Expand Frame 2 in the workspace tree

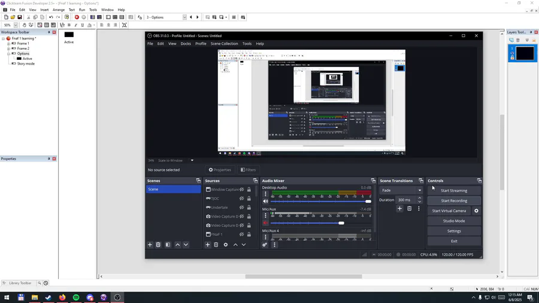pos(8,49)
